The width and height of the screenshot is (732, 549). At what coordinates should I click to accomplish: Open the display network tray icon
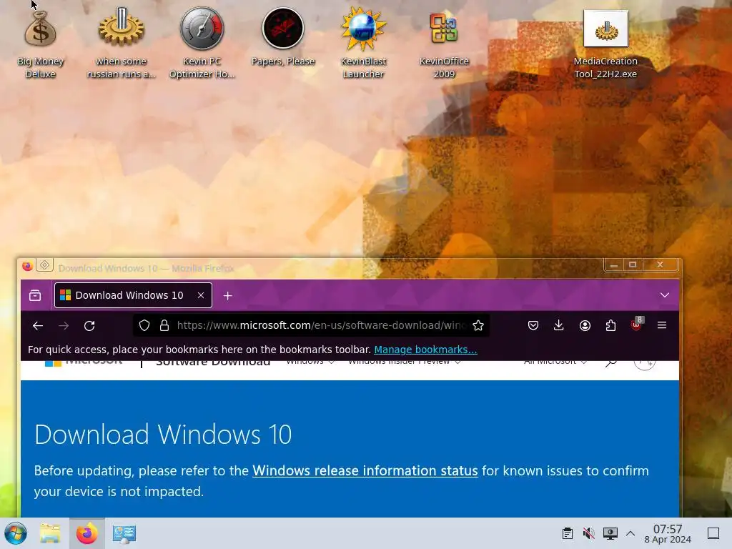610,533
